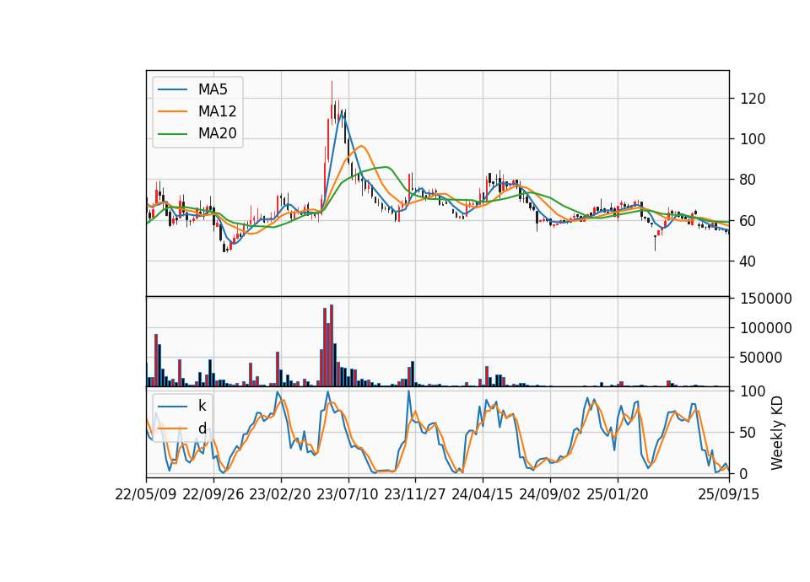Click the price axis value 40
The image size is (810, 582).
(748, 261)
